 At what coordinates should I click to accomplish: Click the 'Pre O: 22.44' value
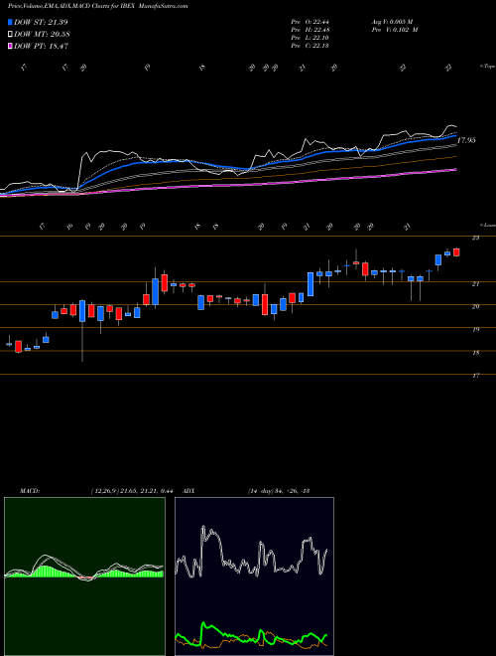point(310,21)
